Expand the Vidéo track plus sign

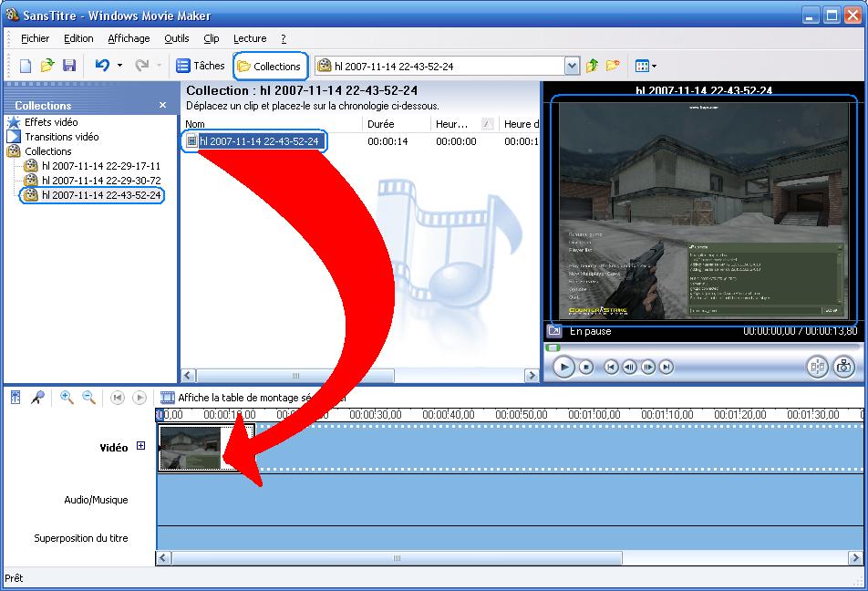[x=141, y=446]
